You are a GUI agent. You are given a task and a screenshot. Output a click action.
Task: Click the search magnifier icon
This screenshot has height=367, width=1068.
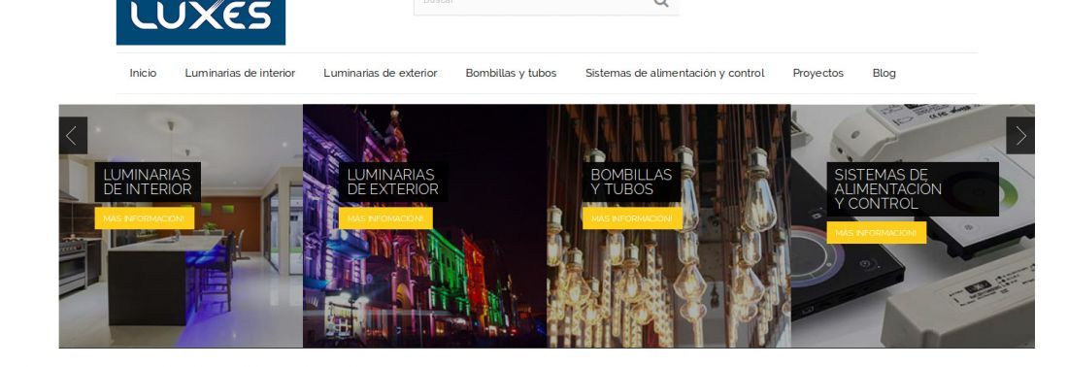[x=660, y=3]
